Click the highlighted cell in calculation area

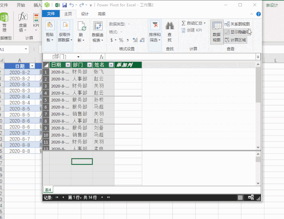[x=82, y=161]
